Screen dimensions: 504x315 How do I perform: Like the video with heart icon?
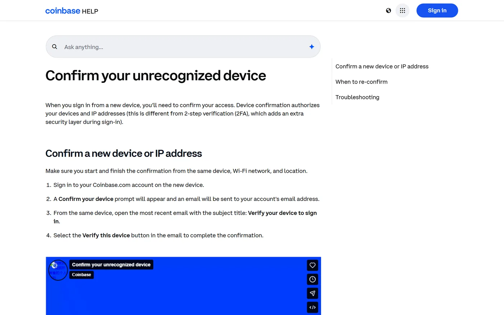[312, 265]
